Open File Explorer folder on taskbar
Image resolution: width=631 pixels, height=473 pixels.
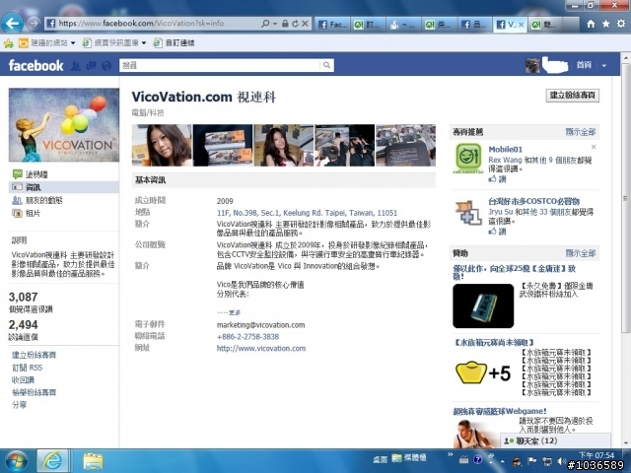click(93, 461)
